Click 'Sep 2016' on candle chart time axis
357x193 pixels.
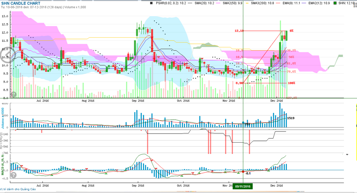point(138,100)
